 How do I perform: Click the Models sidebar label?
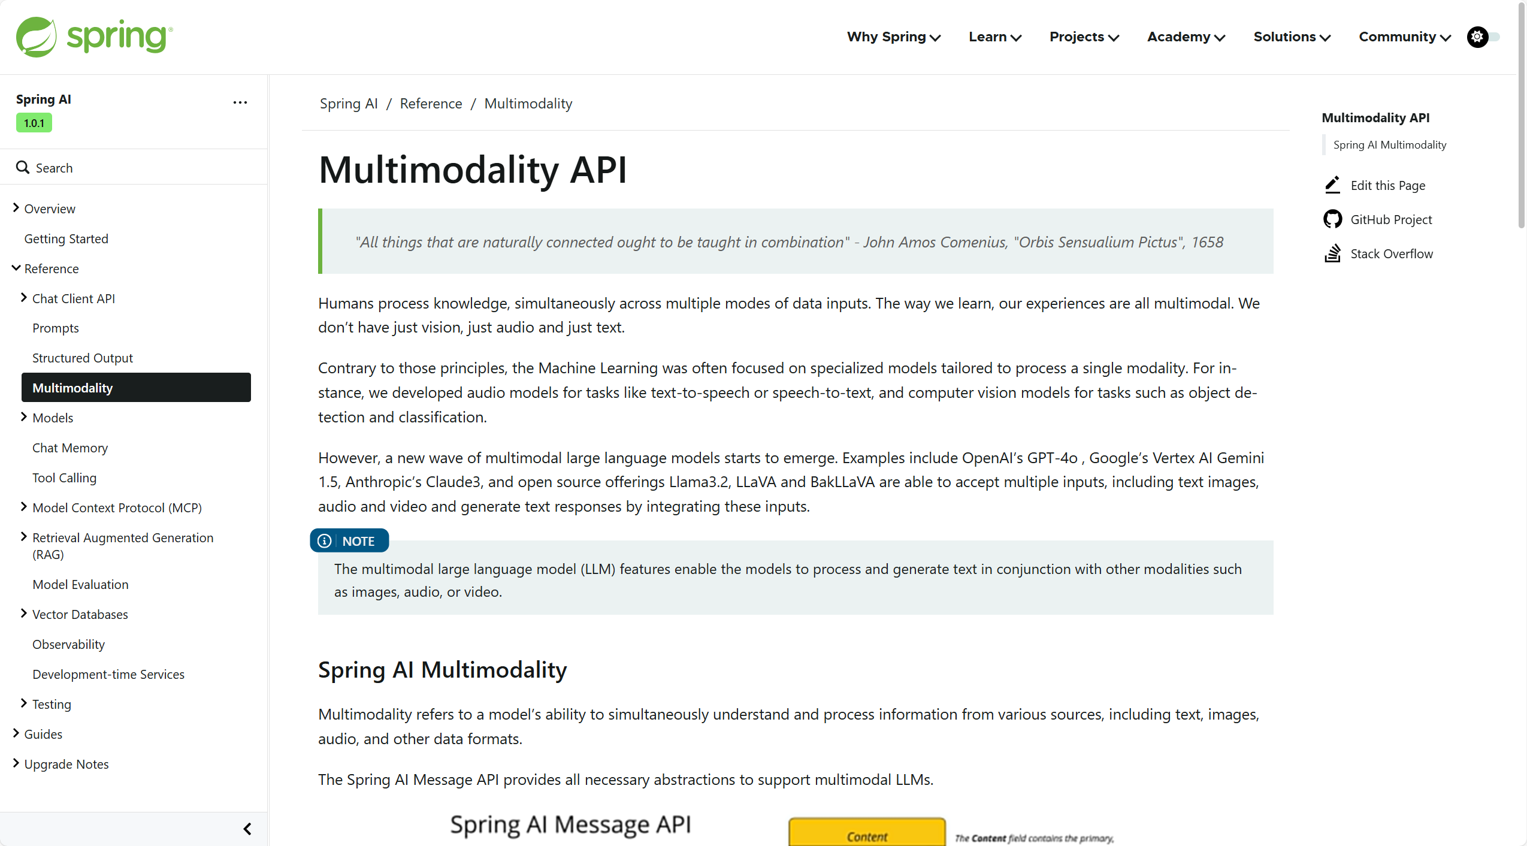click(x=53, y=418)
